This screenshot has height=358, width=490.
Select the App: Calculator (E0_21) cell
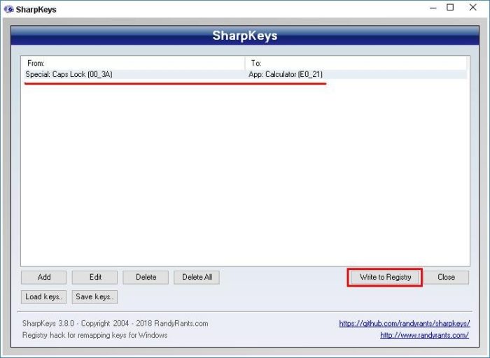[286, 74]
